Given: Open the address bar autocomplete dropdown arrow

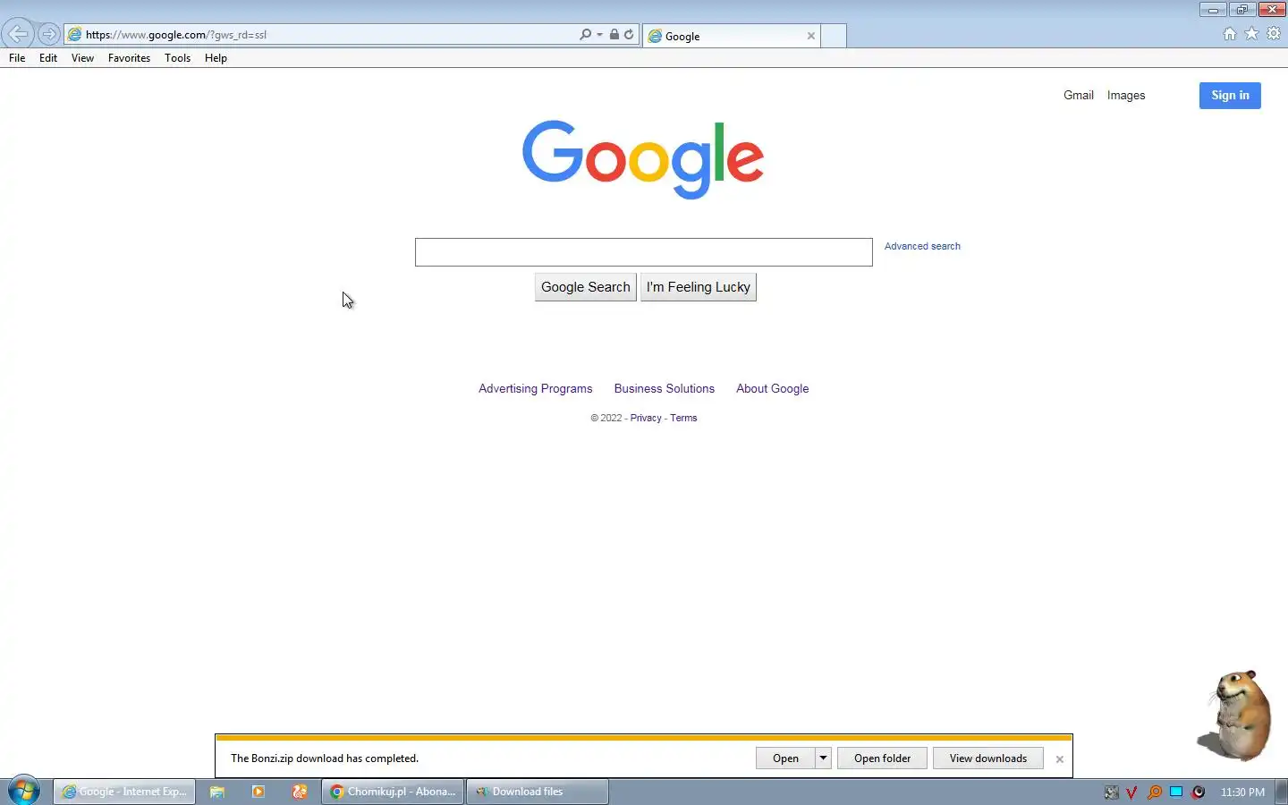Looking at the screenshot, I should click(599, 35).
